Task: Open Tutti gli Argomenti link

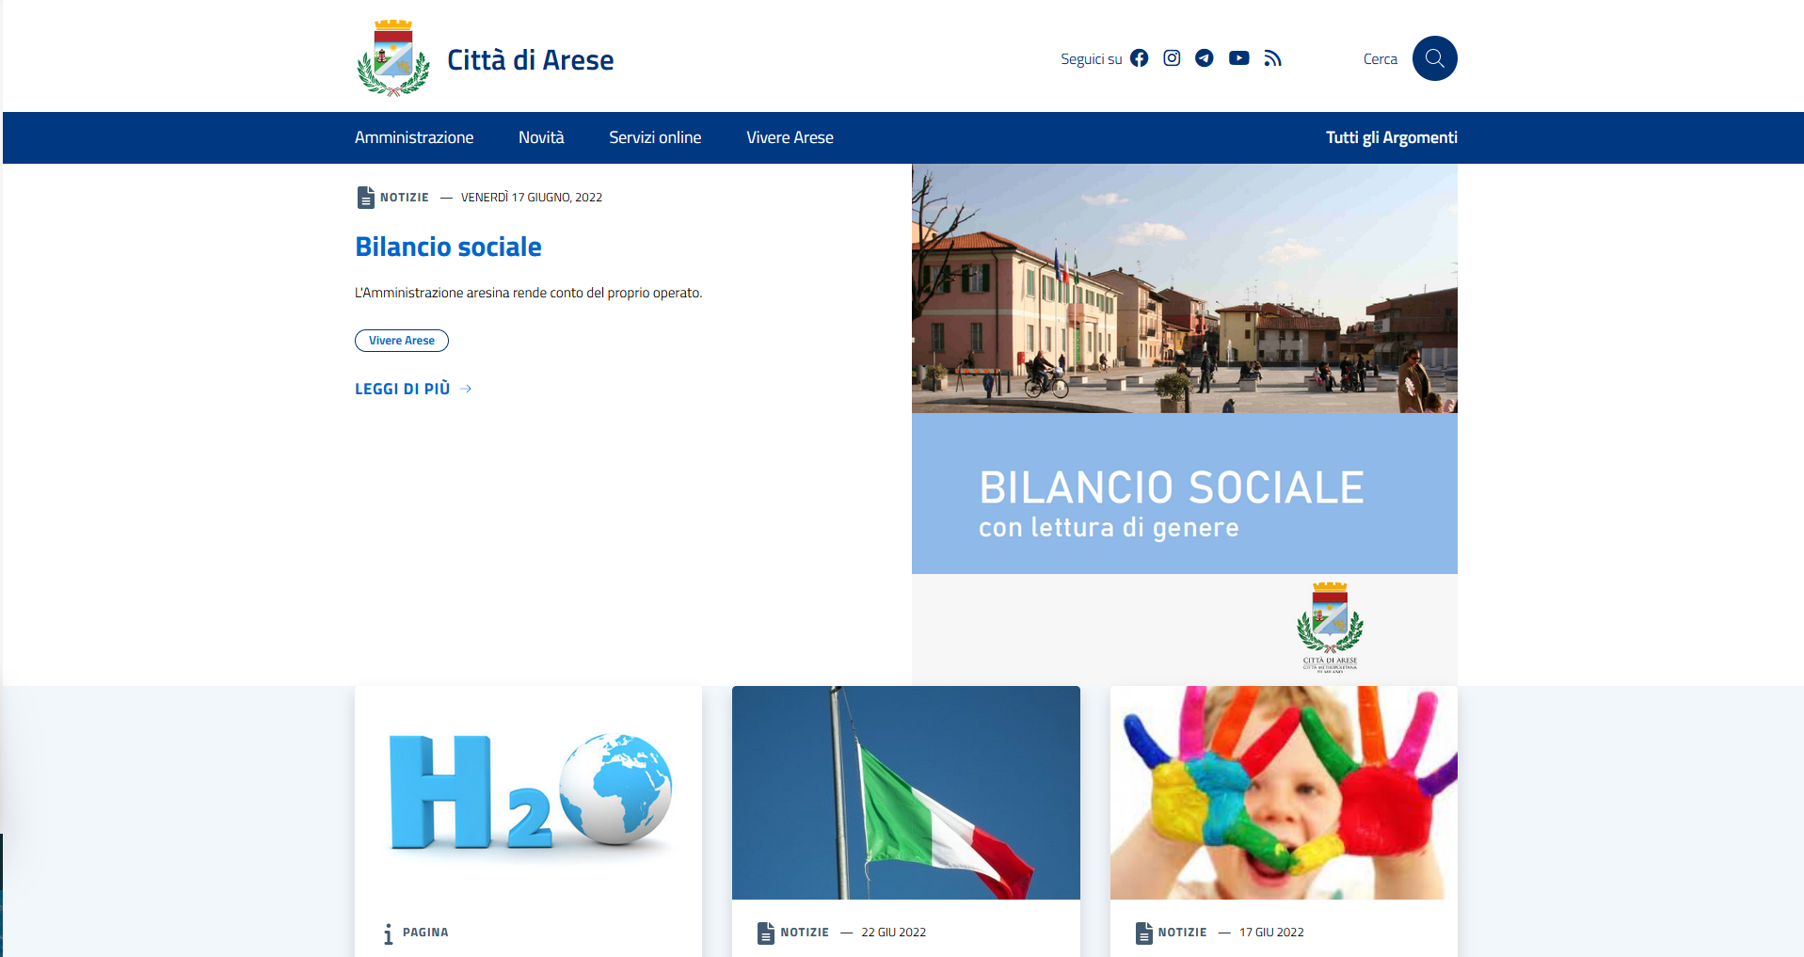Action: [x=1391, y=137]
